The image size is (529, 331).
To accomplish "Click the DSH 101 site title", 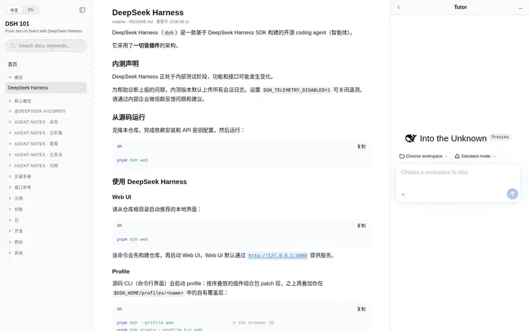I will [17, 24].
